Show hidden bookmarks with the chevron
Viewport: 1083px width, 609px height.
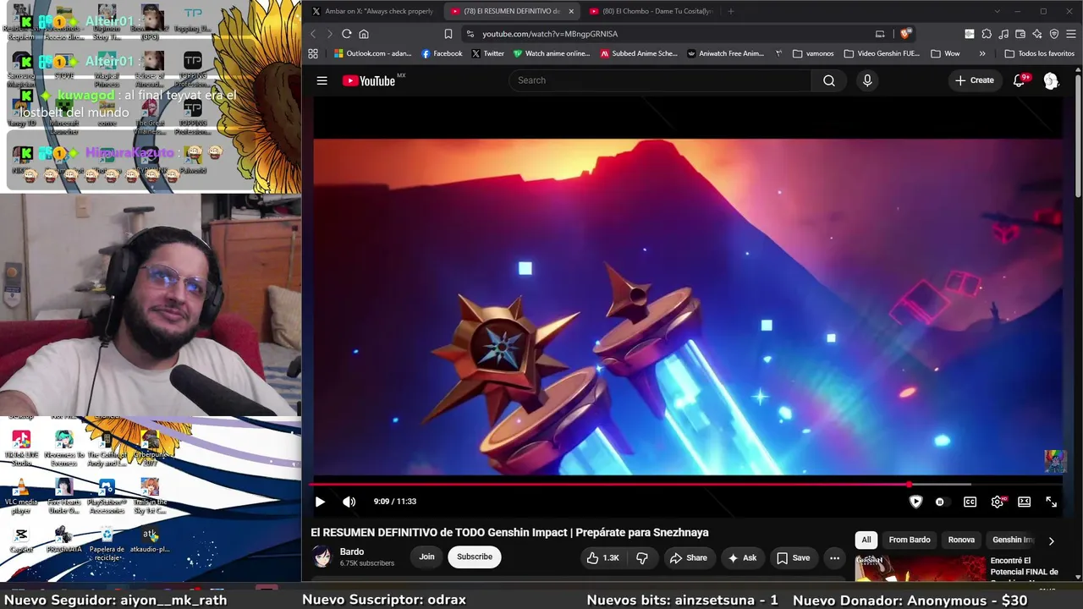click(x=982, y=53)
